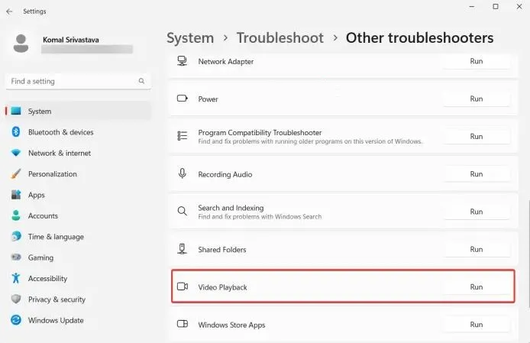
Task: Run the Recording Audio troubleshooter
Action: tap(476, 174)
